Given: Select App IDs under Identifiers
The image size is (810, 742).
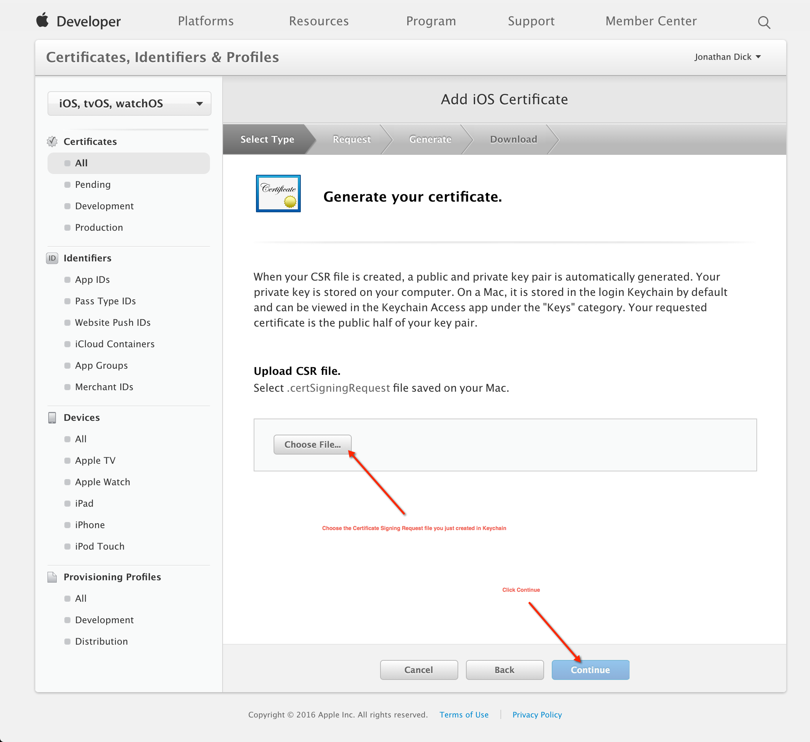Looking at the screenshot, I should pyautogui.click(x=92, y=279).
